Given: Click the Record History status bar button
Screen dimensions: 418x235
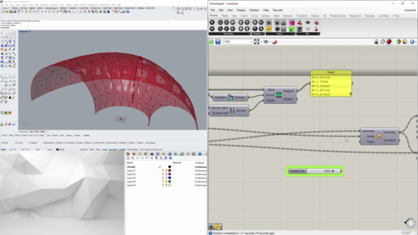Looking at the screenshot, I should (x=133, y=149).
